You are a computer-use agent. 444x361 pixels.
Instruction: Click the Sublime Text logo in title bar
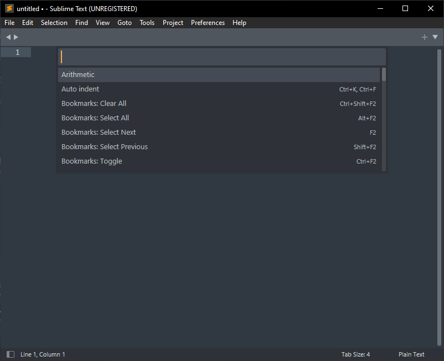(9, 8)
